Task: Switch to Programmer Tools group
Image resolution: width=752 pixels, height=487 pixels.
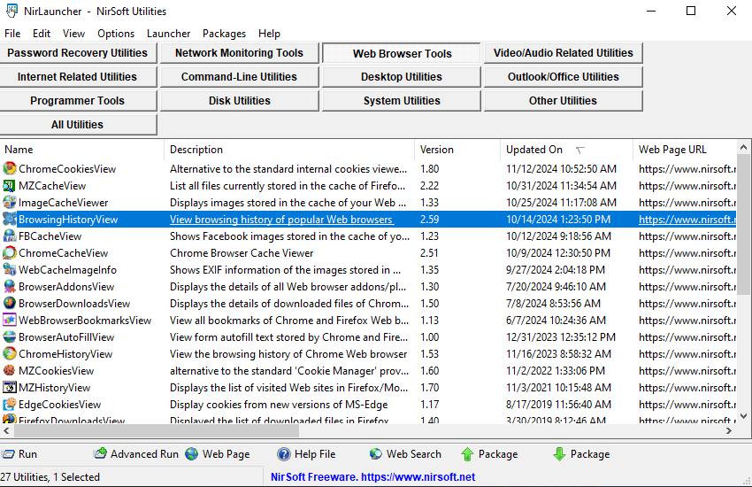Action: (x=78, y=101)
